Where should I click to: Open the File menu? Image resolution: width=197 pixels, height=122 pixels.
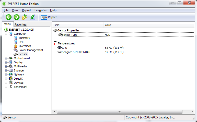coord(6,10)
